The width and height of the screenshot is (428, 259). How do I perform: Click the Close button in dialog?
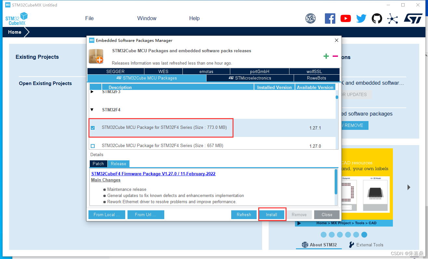tap(327, 215)
